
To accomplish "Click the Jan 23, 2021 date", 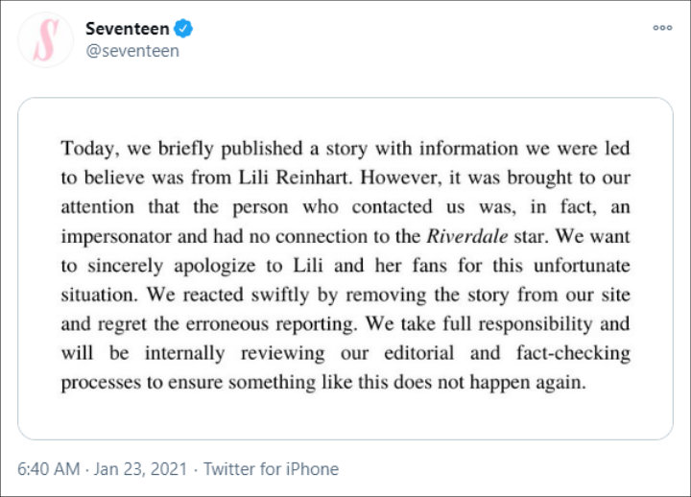I will pos(140,469).
